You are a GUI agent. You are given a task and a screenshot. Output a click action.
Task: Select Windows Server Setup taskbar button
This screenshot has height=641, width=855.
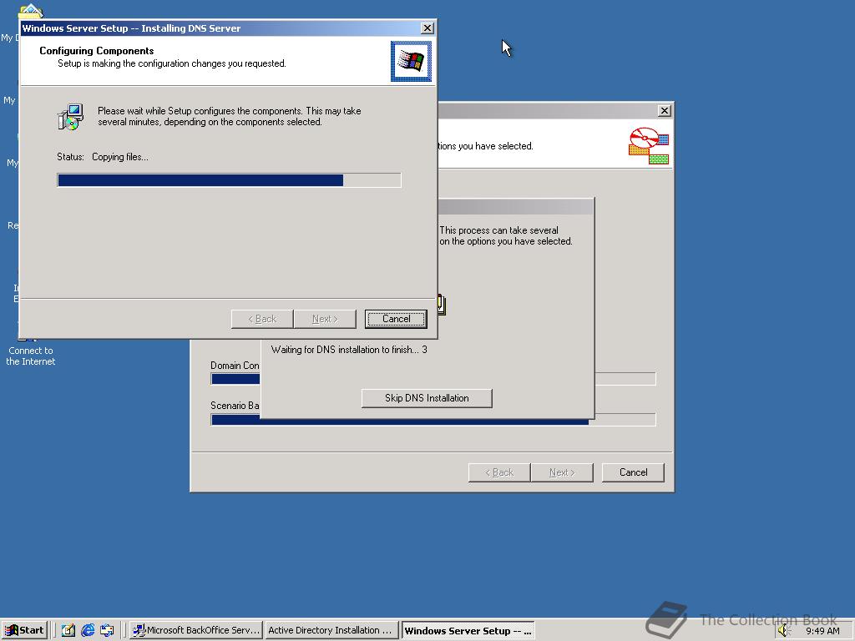[x=468, y=630]
